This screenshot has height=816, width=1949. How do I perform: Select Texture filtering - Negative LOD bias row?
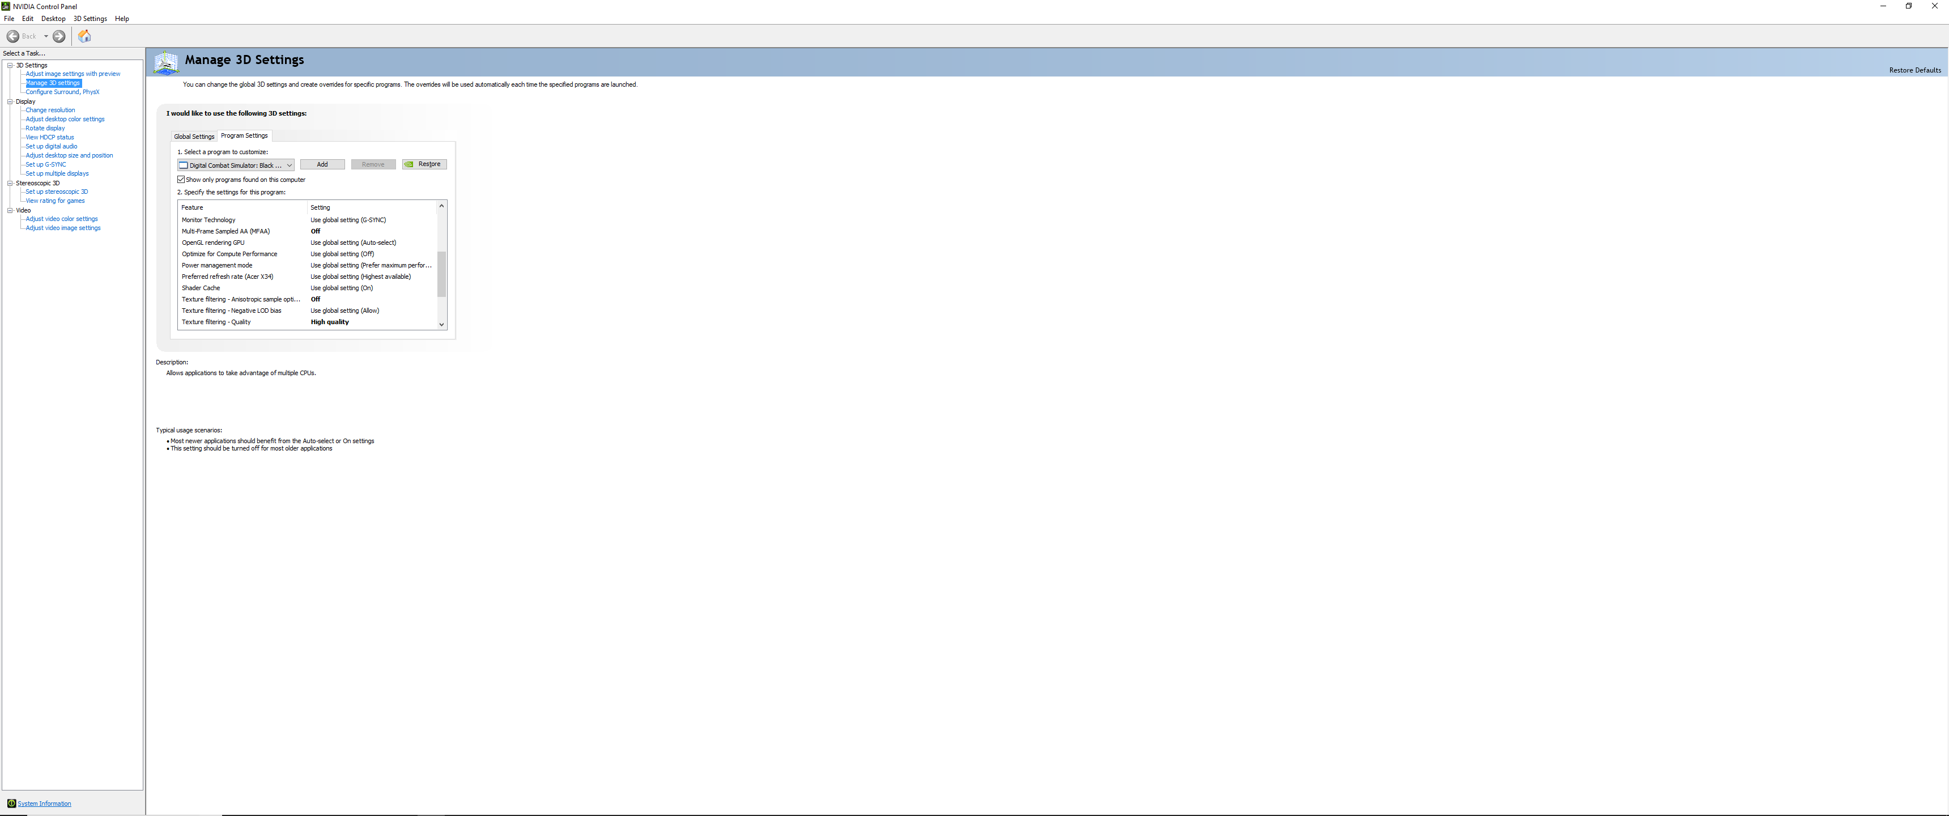point(307,311)
